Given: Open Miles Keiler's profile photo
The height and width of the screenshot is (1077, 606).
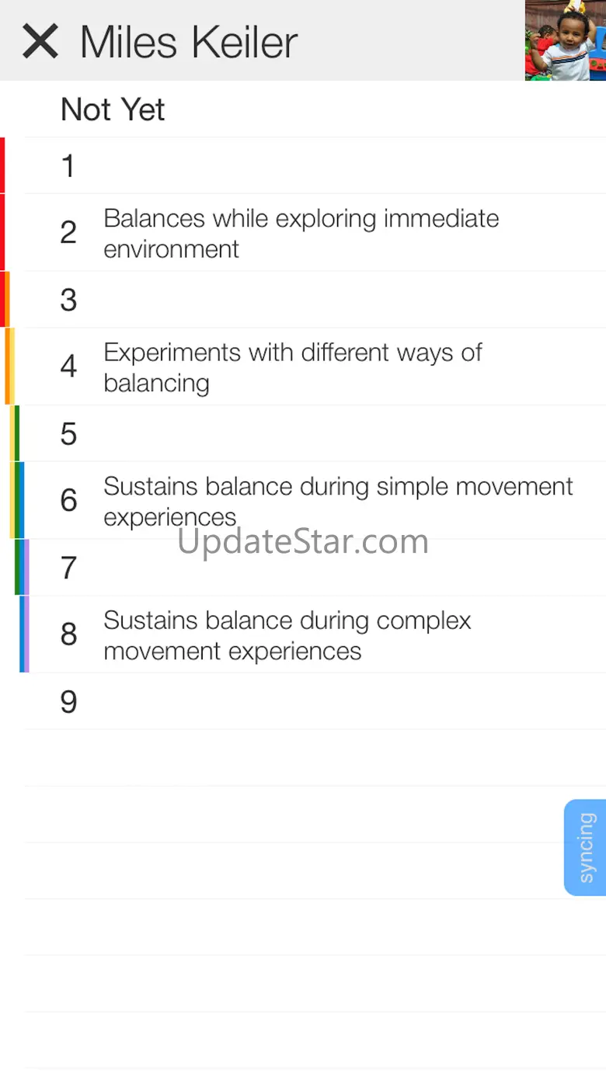Looking at the screenshot, I should (x=565, y=40).
